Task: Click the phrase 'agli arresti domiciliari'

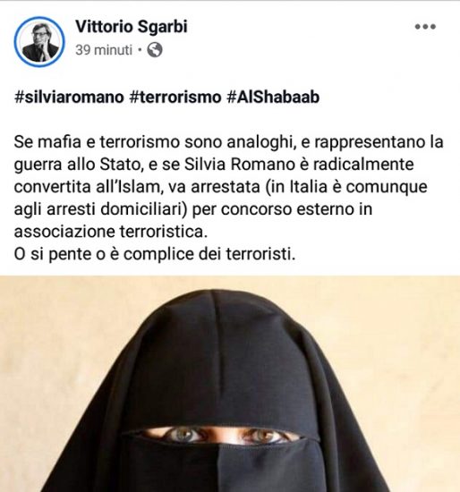Action: tap(101, 209)
